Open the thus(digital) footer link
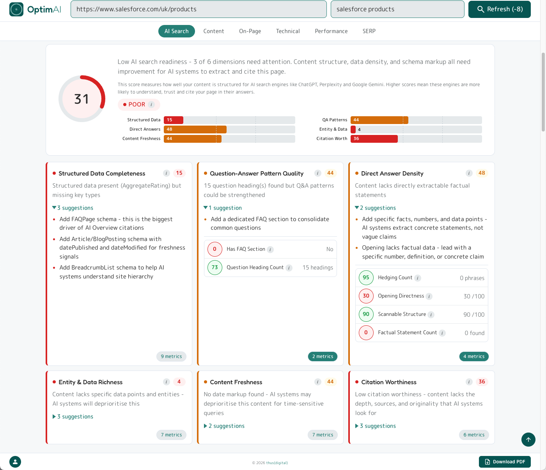The height and width of the screenshot is (470, 546). (x=277, y=463)
